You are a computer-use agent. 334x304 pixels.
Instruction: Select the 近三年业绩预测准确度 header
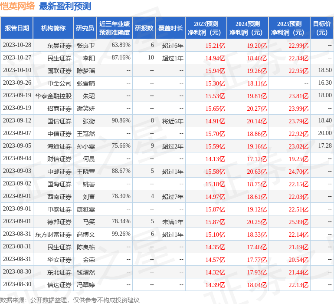pos(115,28)
